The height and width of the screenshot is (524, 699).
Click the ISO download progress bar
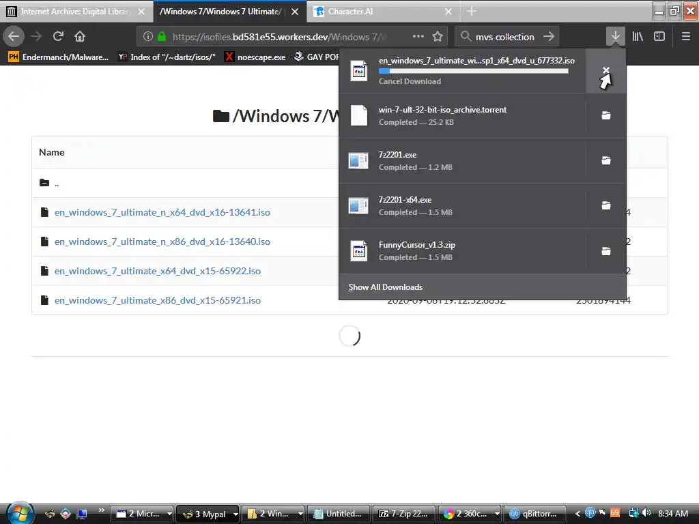point(474,71)
